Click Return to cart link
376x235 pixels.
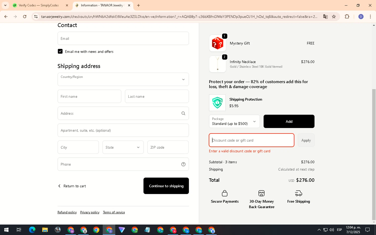point(72,186)
